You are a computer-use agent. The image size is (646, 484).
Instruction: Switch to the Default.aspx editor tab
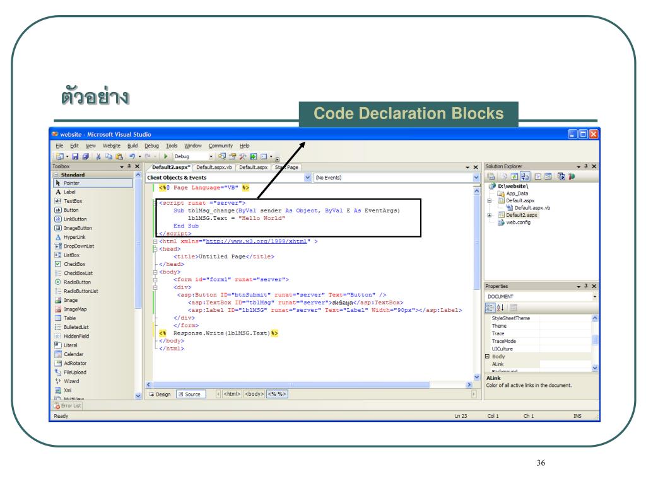click(253, 168)
